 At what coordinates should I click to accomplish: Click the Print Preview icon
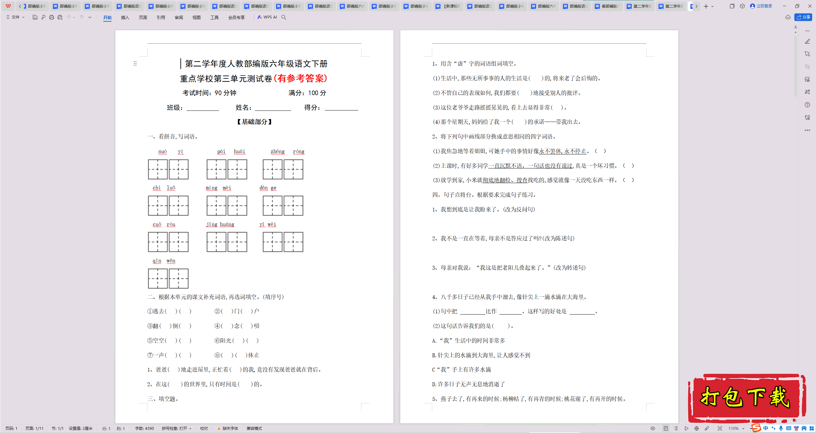pyautogui.click(x=60, y=17)
